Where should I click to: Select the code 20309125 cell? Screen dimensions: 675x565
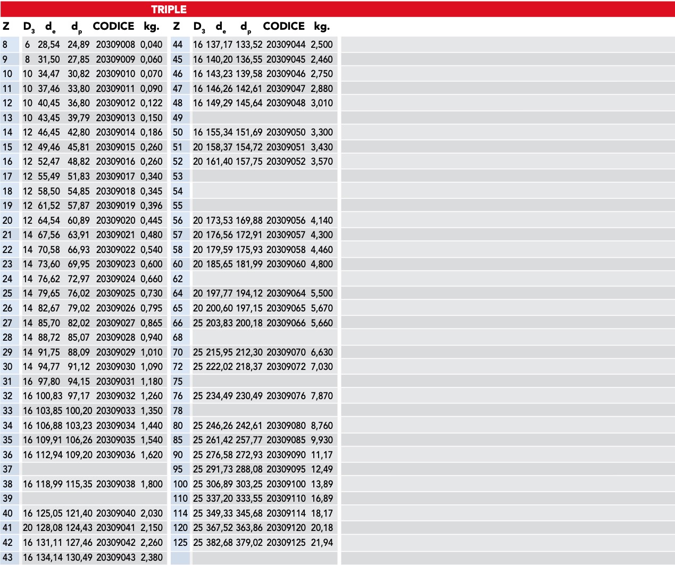coord(286,543)
